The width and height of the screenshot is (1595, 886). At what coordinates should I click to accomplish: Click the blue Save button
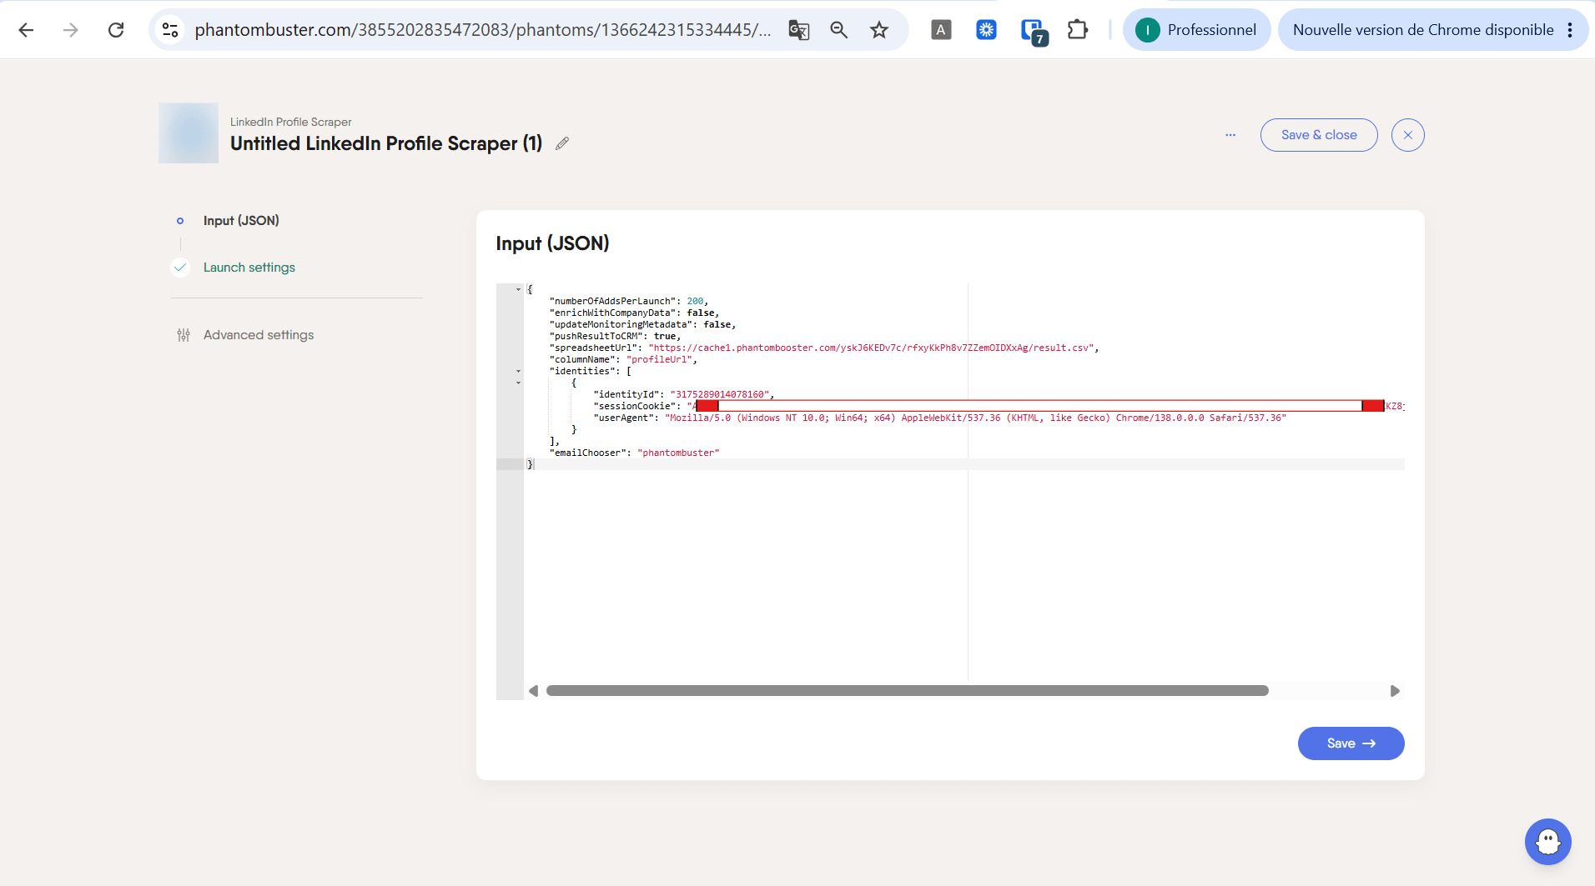pyautogui.click(x=1351, y=743)
